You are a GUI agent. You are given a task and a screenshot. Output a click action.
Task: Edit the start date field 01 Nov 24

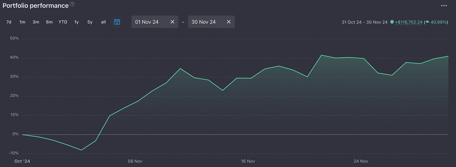tap(155, 22)
